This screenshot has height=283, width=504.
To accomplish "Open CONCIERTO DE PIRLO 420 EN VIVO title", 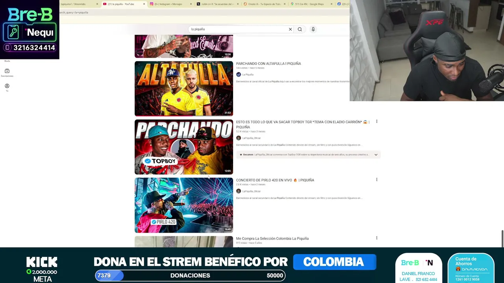I will coord(275,180).
